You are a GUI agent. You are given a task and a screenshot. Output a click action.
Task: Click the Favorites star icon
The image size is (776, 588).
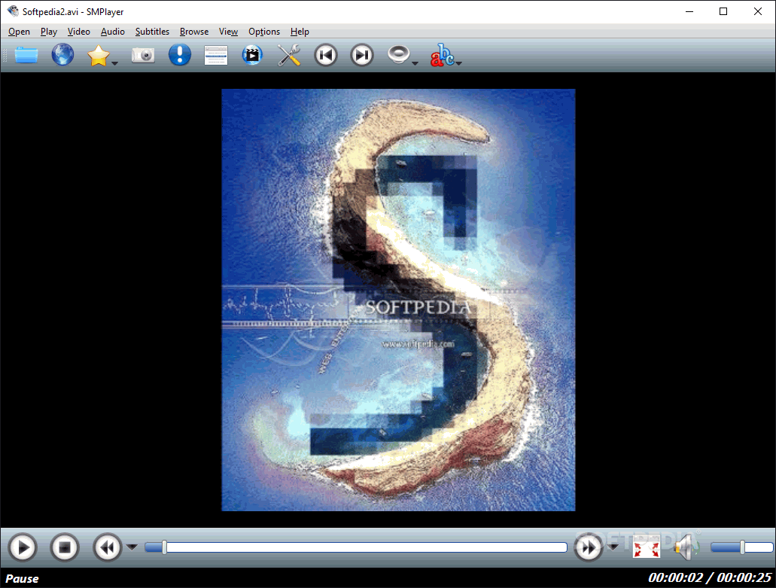[99, 55]
